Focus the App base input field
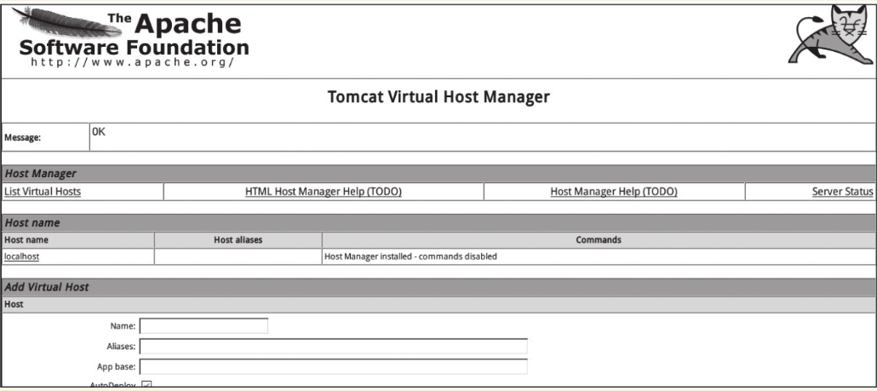The width and height of the screenshot is (877, 391). pyautogui.click(x=334, y=366)
